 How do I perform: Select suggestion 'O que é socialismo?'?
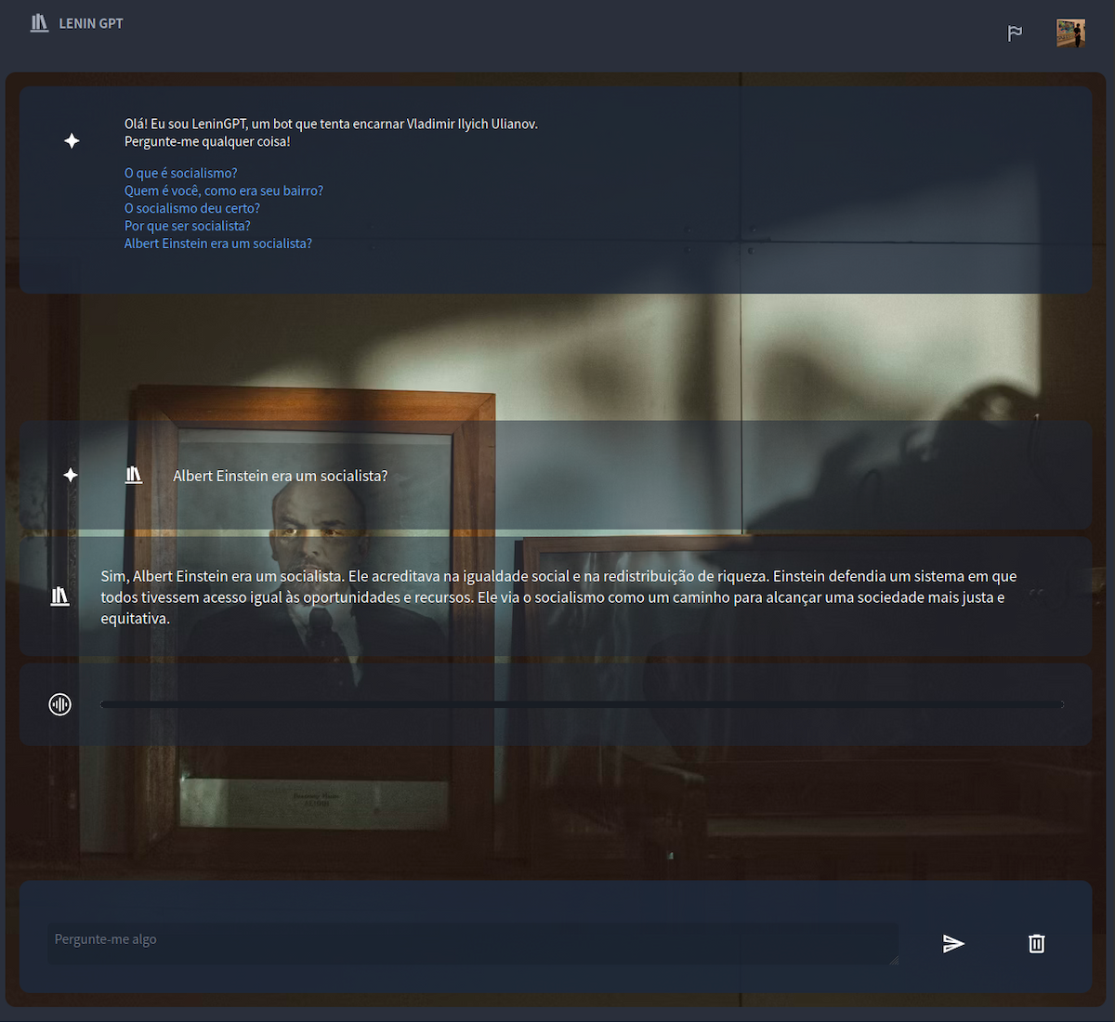point(180,173)
